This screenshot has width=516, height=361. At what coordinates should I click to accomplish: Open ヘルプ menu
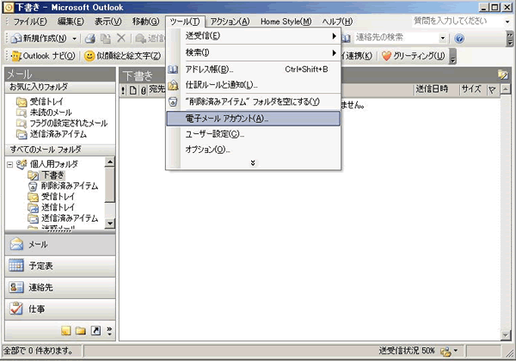[x=337, y=21]
